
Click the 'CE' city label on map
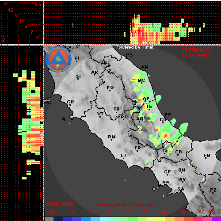pos(168,172)
